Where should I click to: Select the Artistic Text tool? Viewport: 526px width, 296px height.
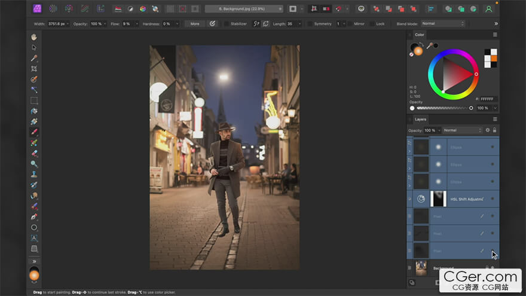pyautogui.click(x=34, y=238)
